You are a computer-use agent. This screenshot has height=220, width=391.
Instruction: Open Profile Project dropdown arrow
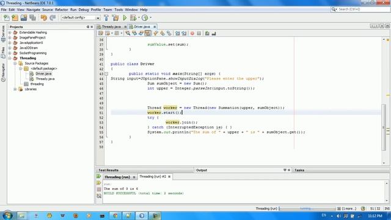[x=150, y=18]
